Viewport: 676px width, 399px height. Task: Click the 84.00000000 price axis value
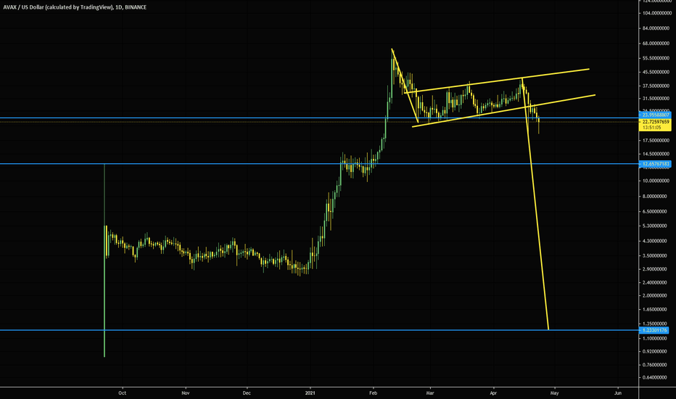(656, 28)
